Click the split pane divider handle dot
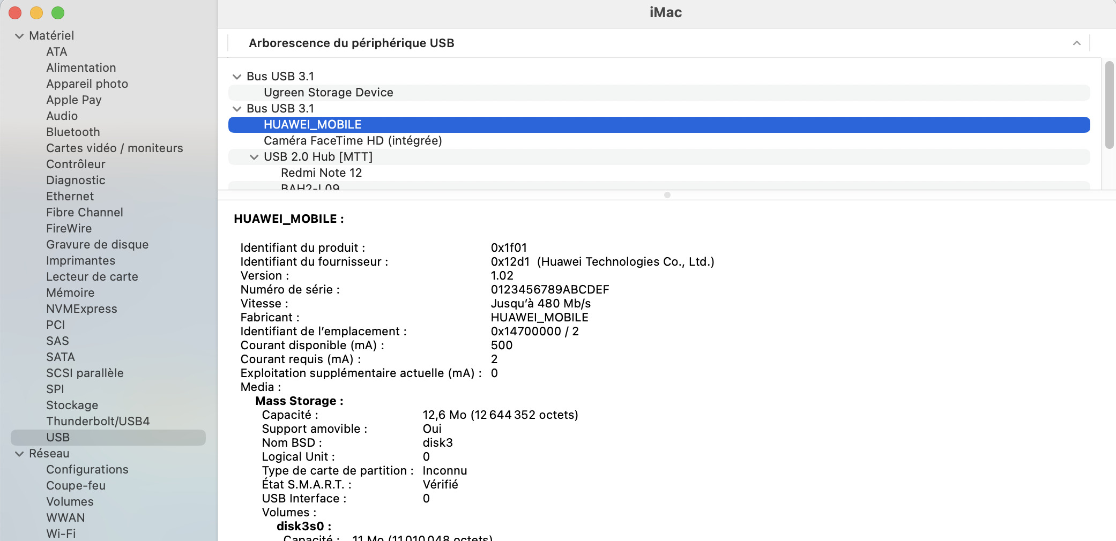The height and width of the screenshot is (541, 1116). coord(667,195)
